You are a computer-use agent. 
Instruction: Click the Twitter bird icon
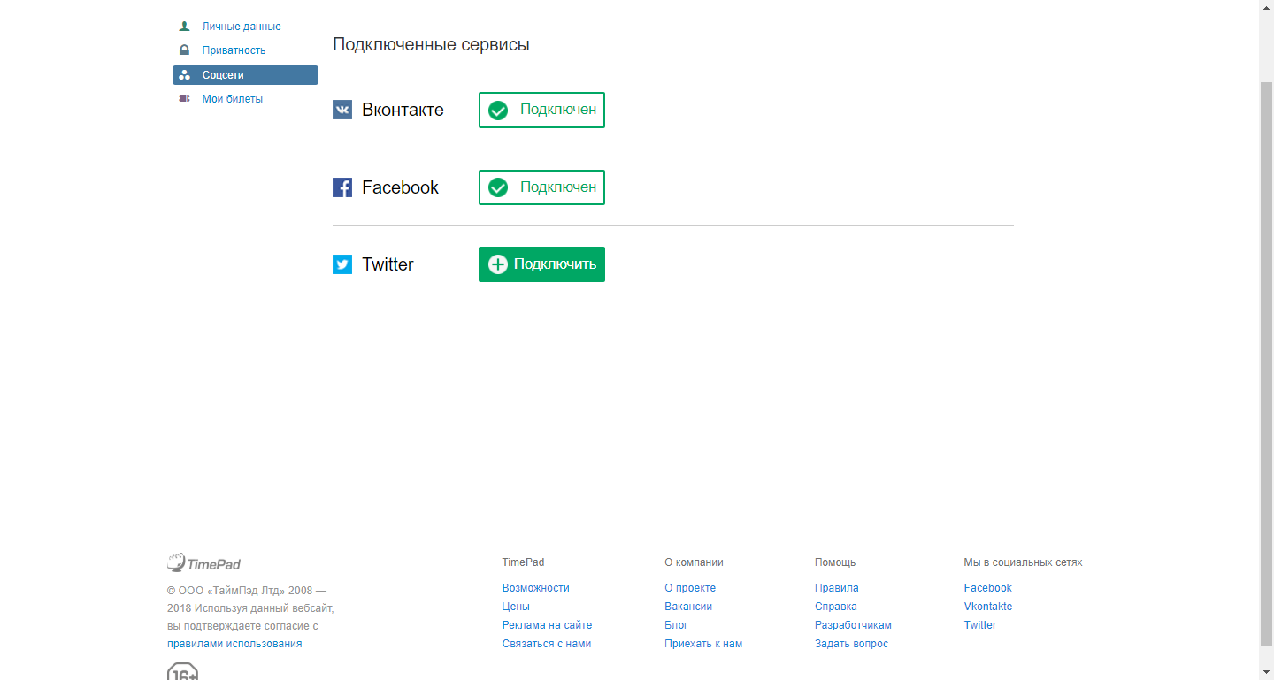(x=342, y=264)
